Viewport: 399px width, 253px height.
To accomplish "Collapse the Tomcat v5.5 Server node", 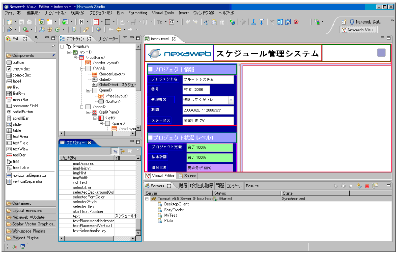I will [x=147, y=199].
